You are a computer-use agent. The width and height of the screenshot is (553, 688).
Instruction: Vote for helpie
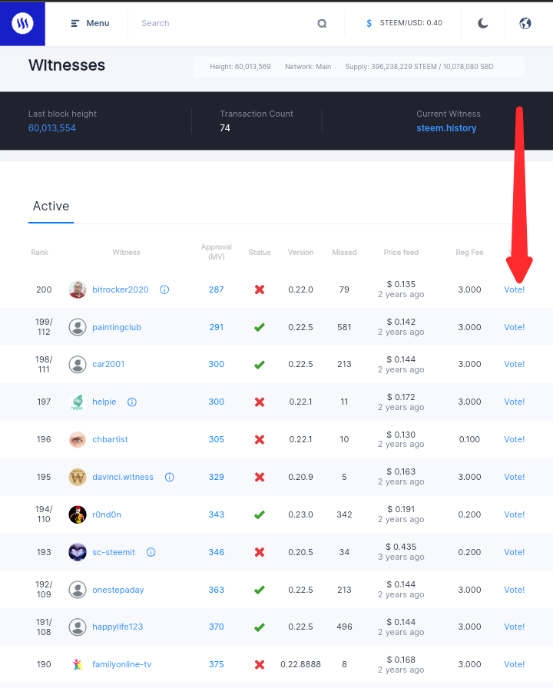(x=514, y=402)
